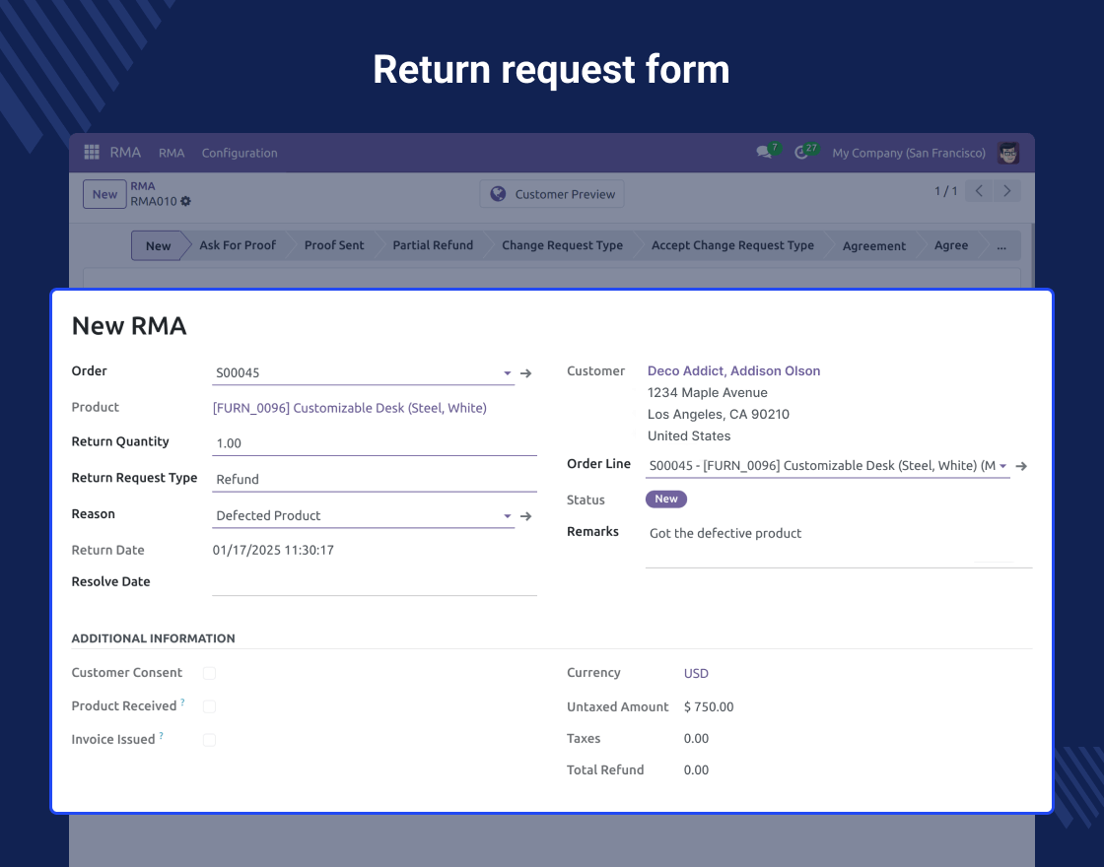Click the Return Date value 01/17/2025 11:30:17
The width and height of the screenshot is (1104, 867).
[x=273, y=551]
